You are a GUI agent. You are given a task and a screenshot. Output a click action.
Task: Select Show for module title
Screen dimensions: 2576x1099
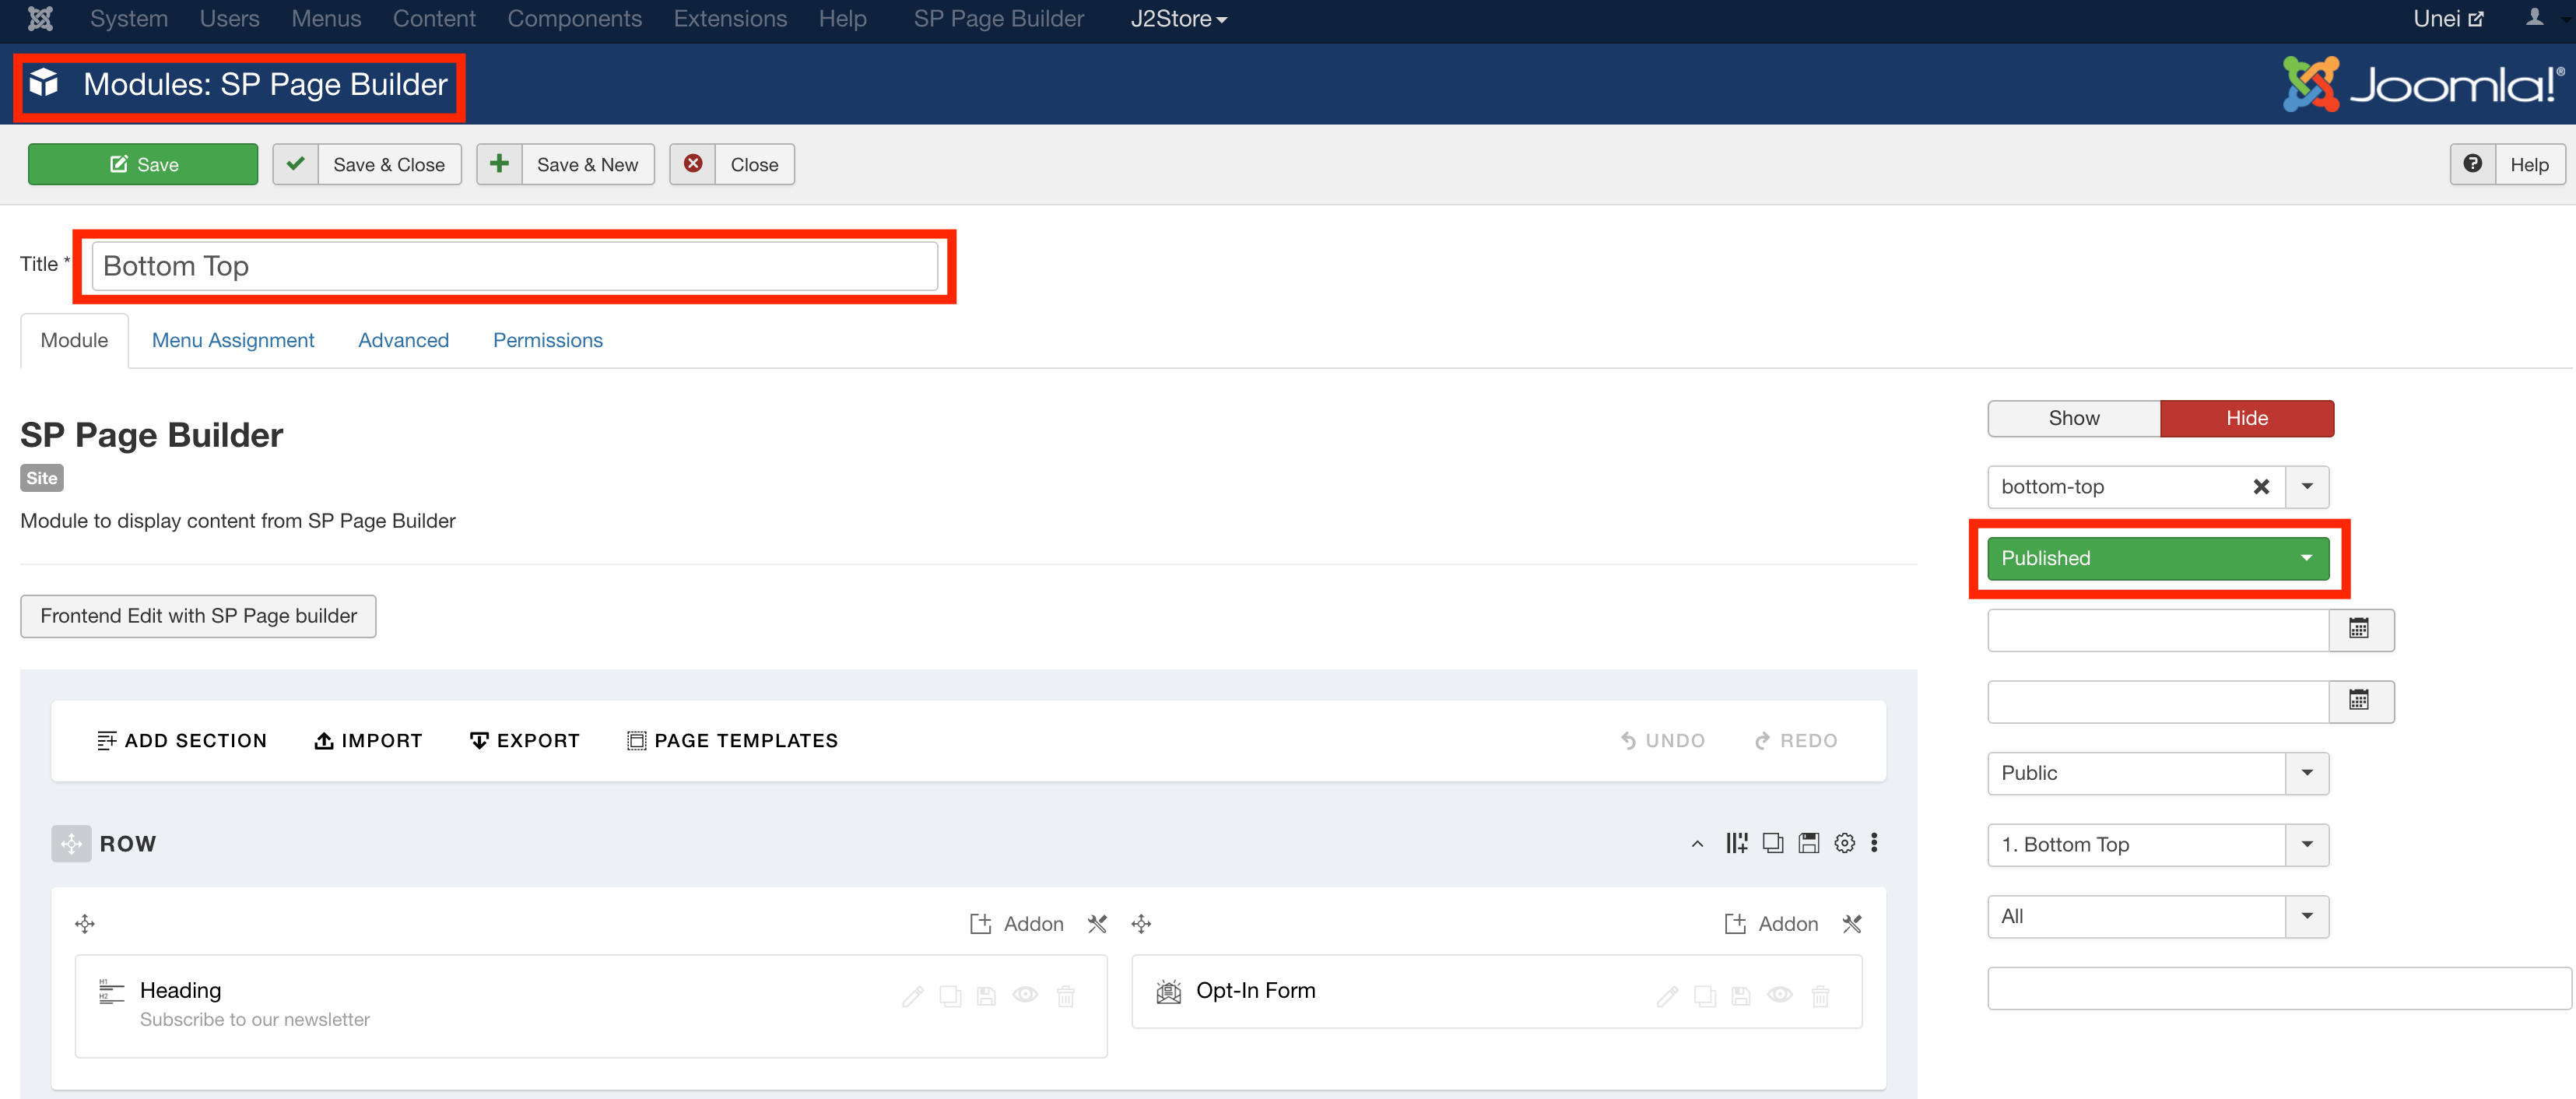click(2073, 418)
